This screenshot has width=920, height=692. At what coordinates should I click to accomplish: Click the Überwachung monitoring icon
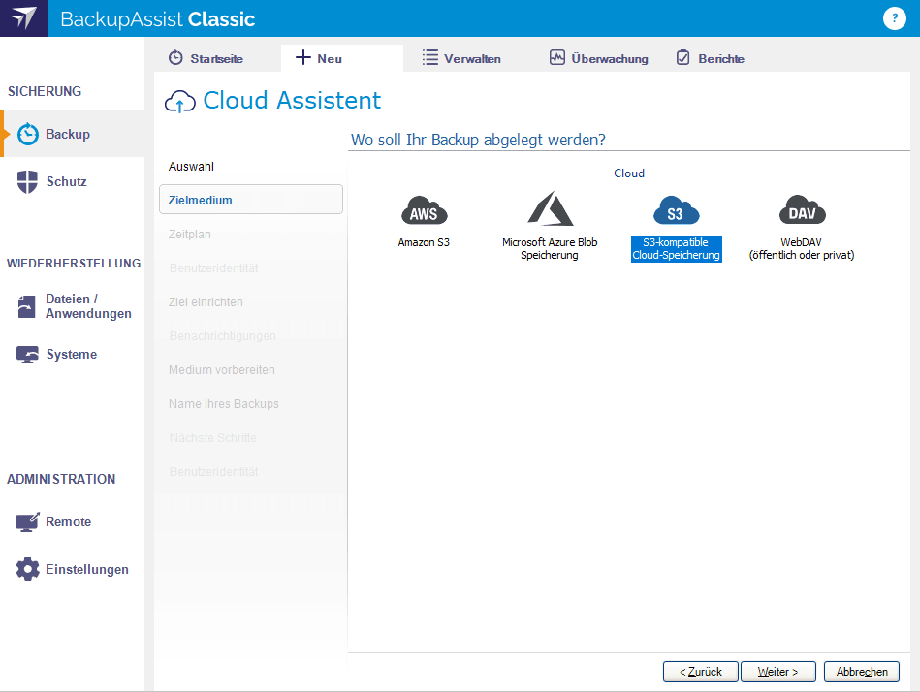coord(556,57)
